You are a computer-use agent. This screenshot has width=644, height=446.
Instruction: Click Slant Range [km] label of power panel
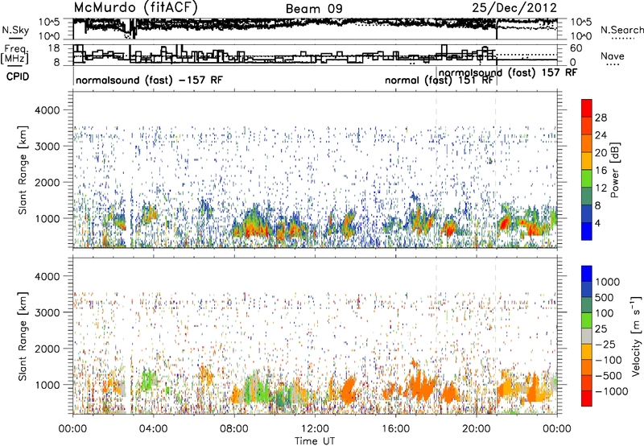23,170
